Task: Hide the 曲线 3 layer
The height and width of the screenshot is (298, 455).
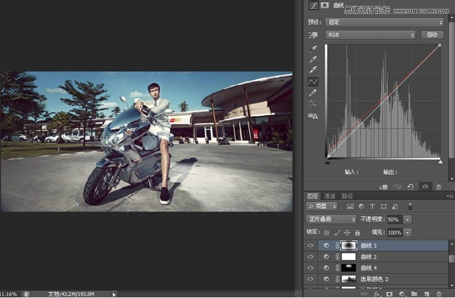Action: coord(310,246)
